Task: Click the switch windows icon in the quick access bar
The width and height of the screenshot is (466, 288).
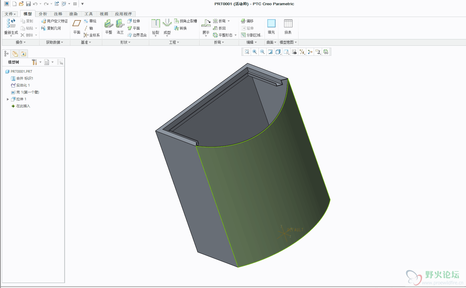Action: pyautogui.click(x=64, y=4)
